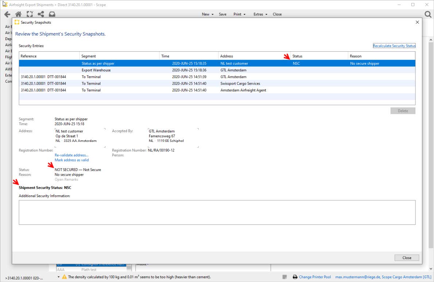
Task: Click Mark address as valid link
Action: tap(72, 160)
